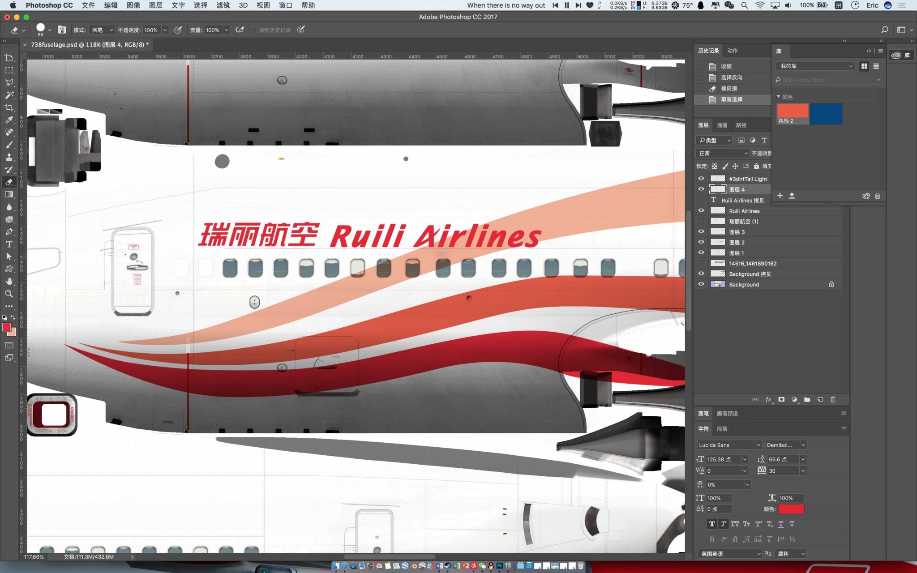Show the Ruili Airlines 拷贝 layer
This screenshot has height=573, width=917.
pyautogui.click(x=701, y=200)
